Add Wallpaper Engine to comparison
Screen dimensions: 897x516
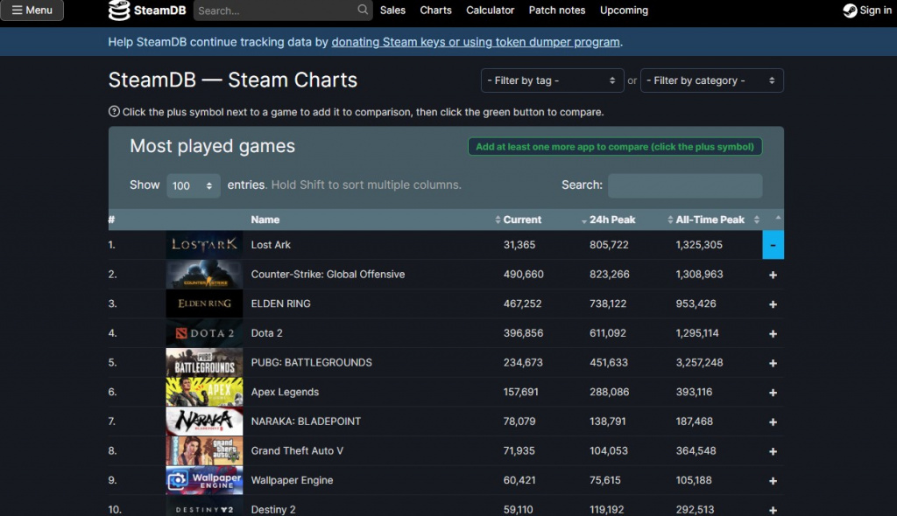tap(773, 480)
